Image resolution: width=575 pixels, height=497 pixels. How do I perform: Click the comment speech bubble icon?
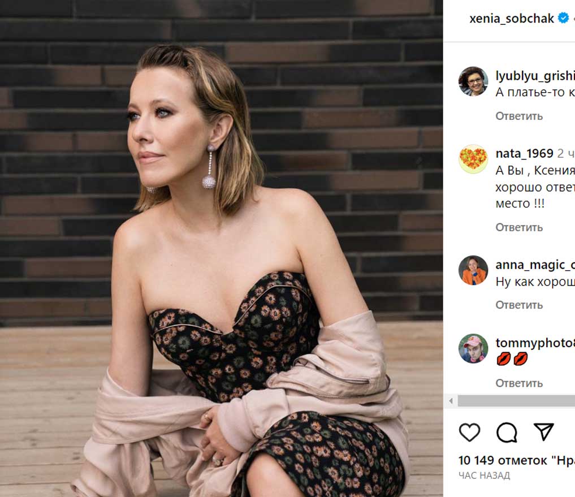pyautogui.click(x=507, y=433)
